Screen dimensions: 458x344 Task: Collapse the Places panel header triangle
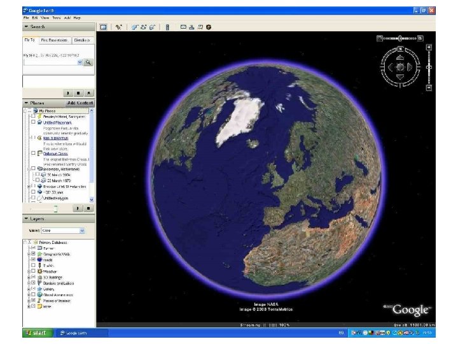click(x=26, y=103)
